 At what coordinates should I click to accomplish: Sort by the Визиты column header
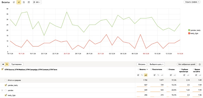pos(143,70)
